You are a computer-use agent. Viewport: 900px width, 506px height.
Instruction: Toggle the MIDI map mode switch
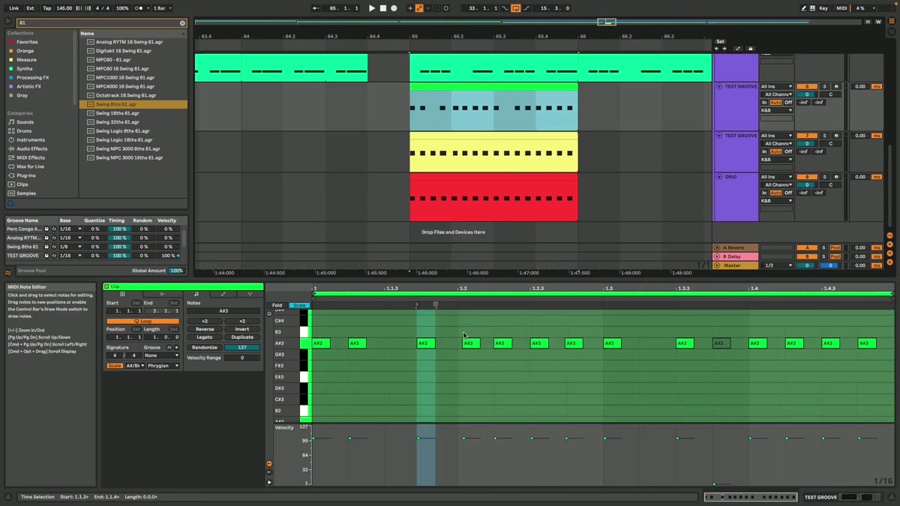(x=841, y=8)
